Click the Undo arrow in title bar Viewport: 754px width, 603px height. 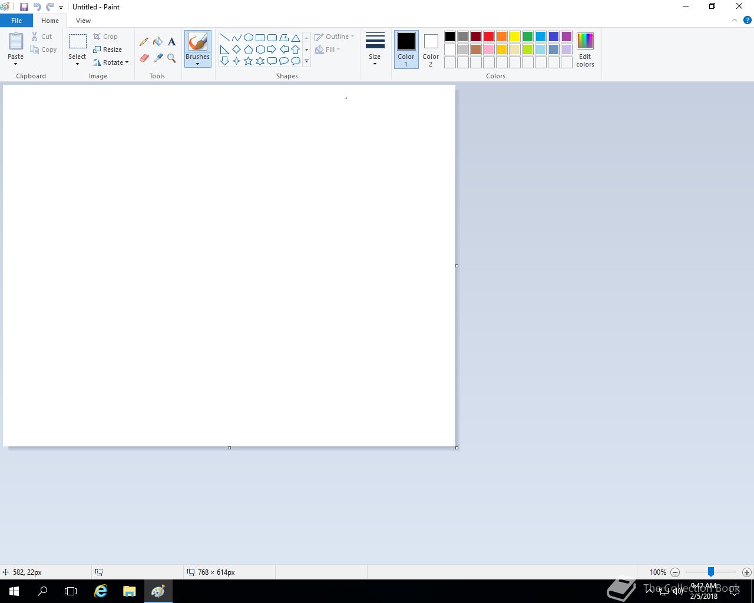tap(37, 7)
